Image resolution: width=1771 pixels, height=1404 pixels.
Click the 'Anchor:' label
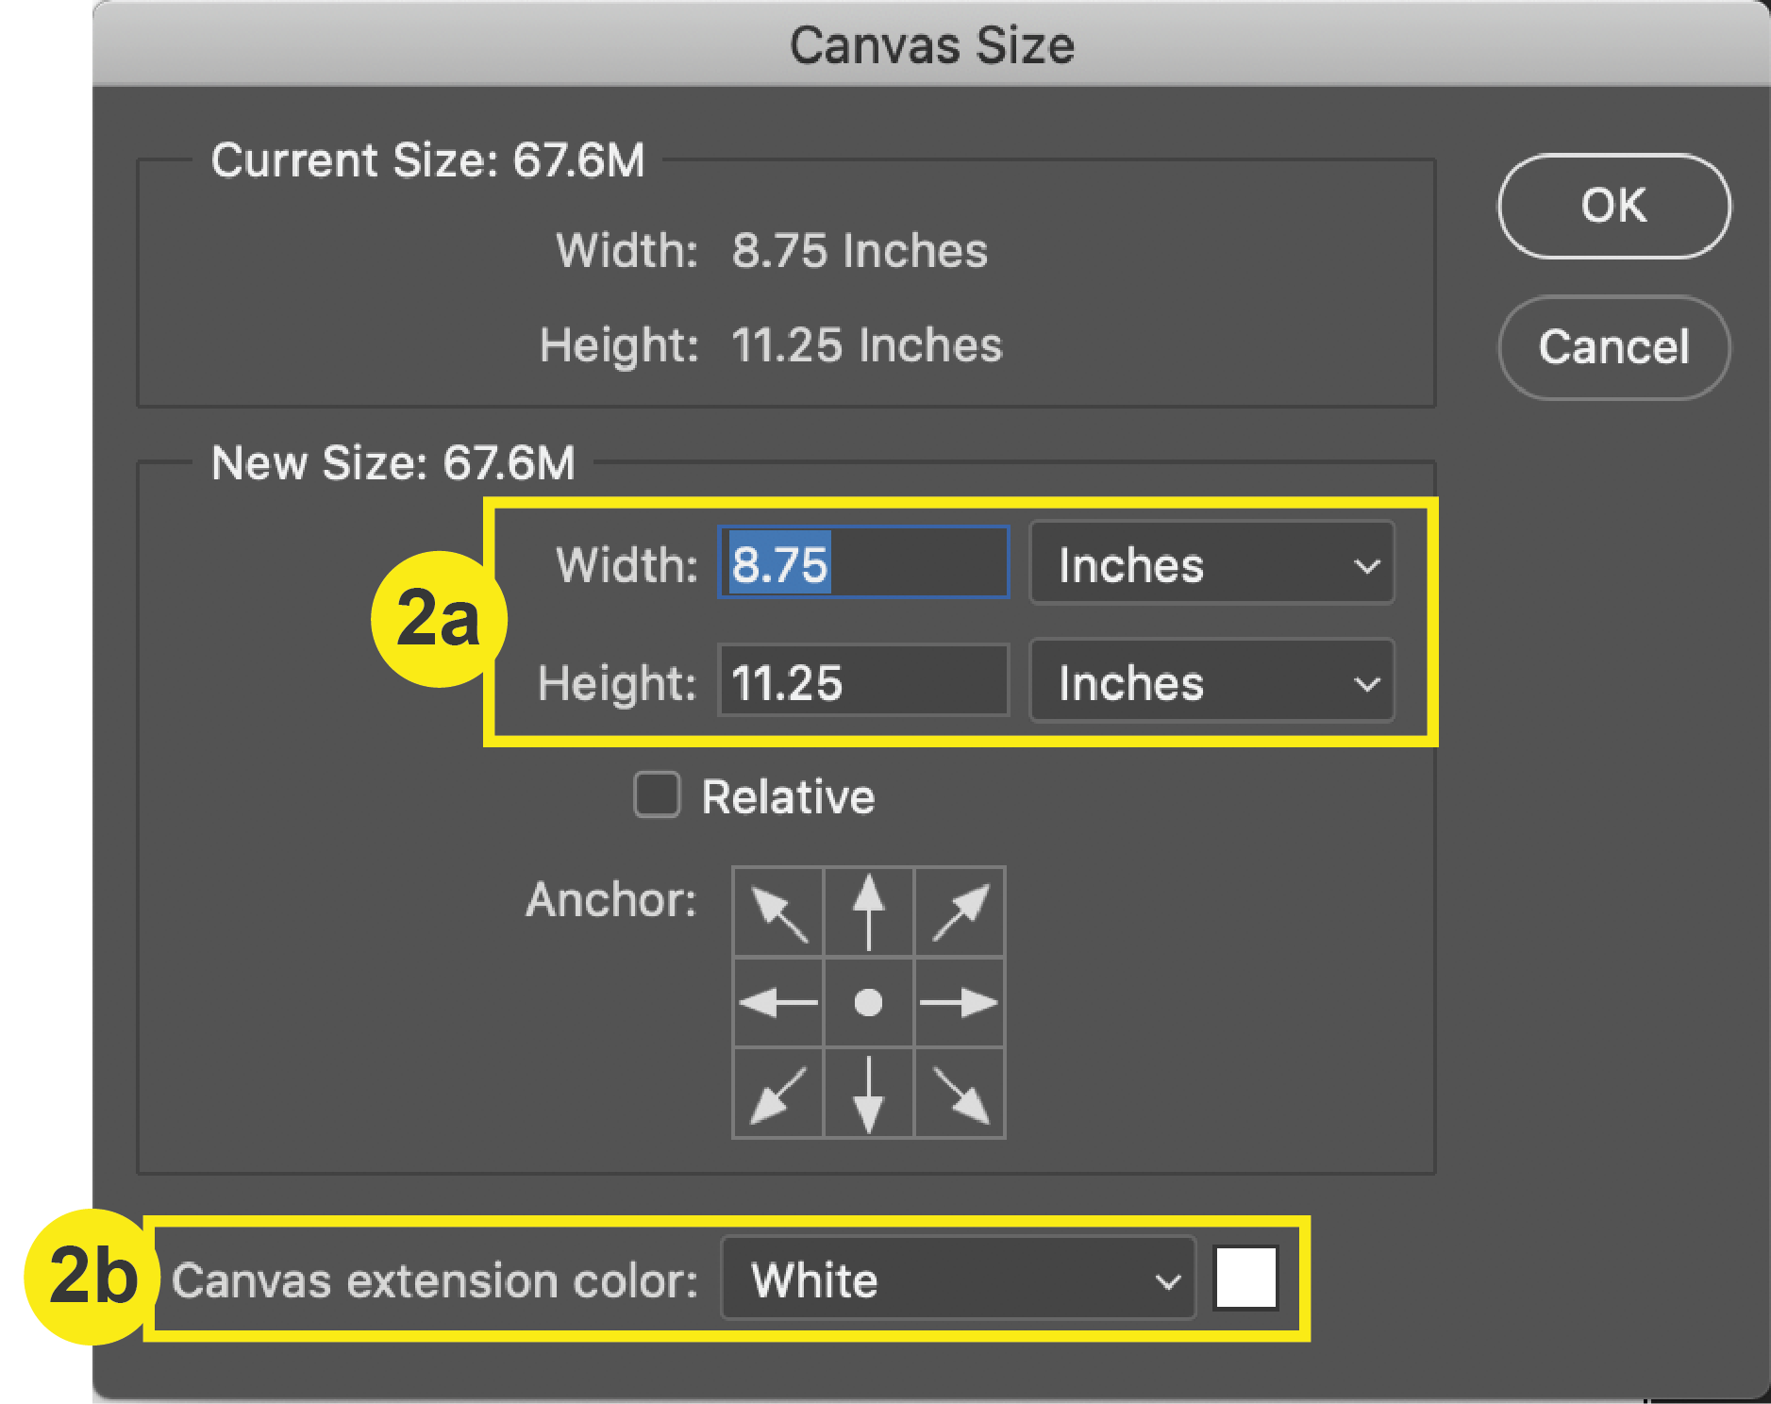point(611,899)
